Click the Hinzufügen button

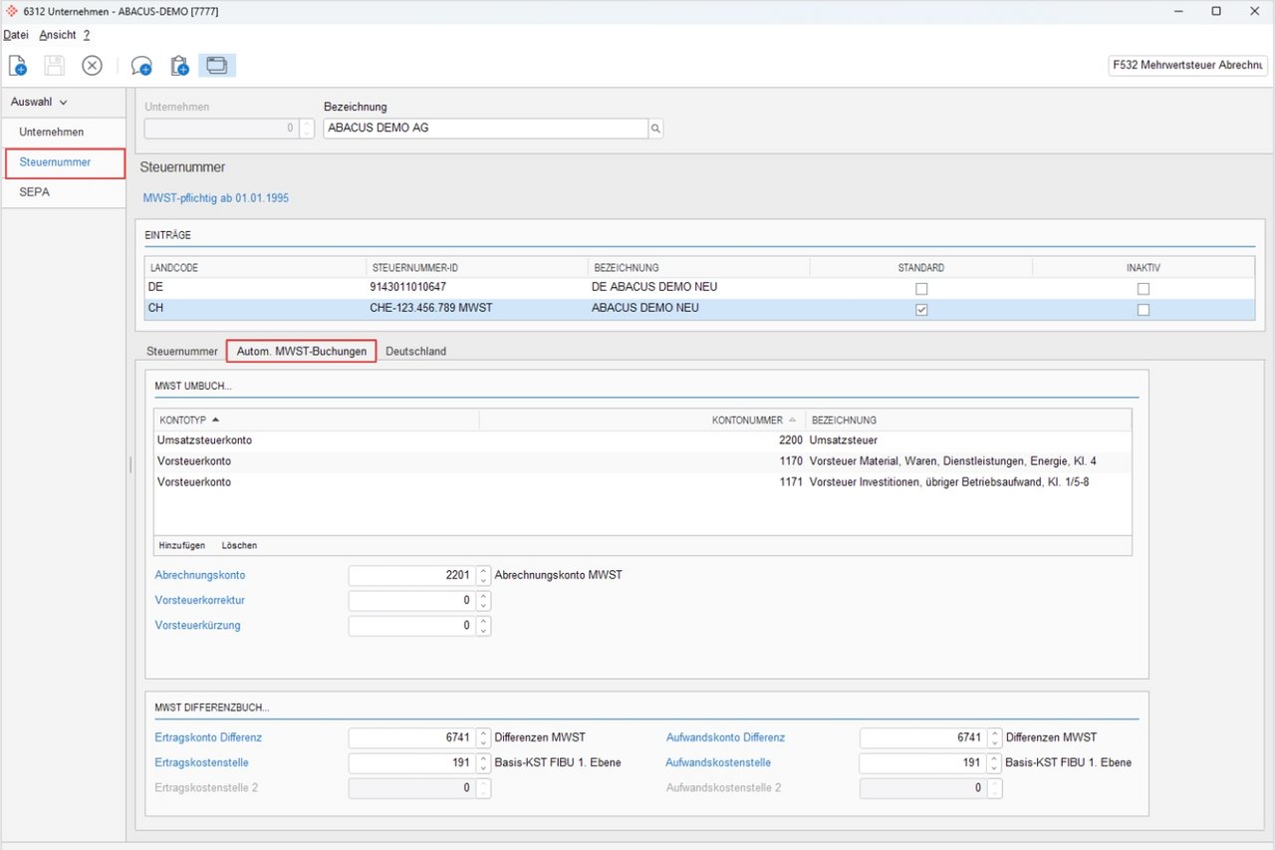click(x=182, y=545)
